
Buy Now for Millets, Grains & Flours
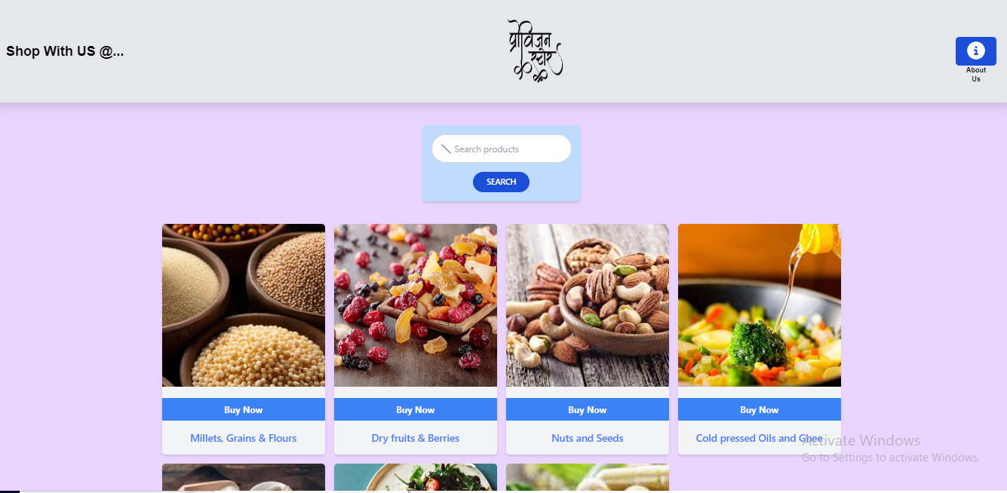244,409
